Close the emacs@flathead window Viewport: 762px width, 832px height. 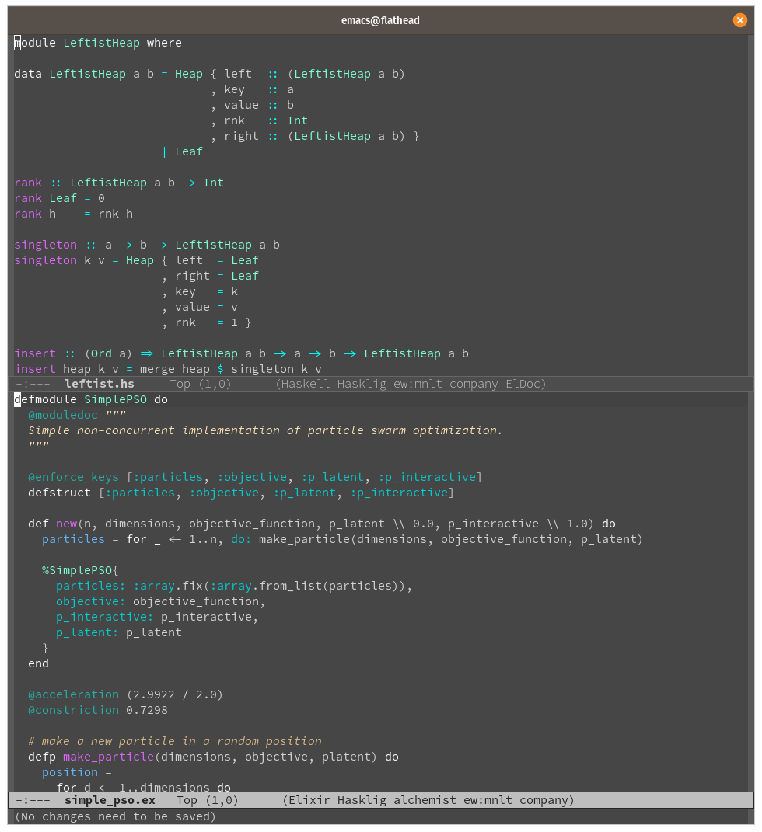pyautogui.click(x=739, y=20)
